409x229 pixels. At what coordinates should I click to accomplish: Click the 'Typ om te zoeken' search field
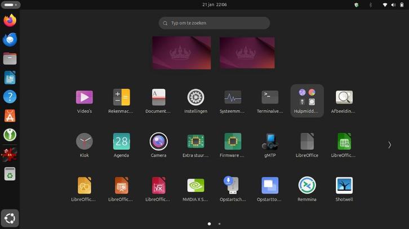tap(214, 23)
